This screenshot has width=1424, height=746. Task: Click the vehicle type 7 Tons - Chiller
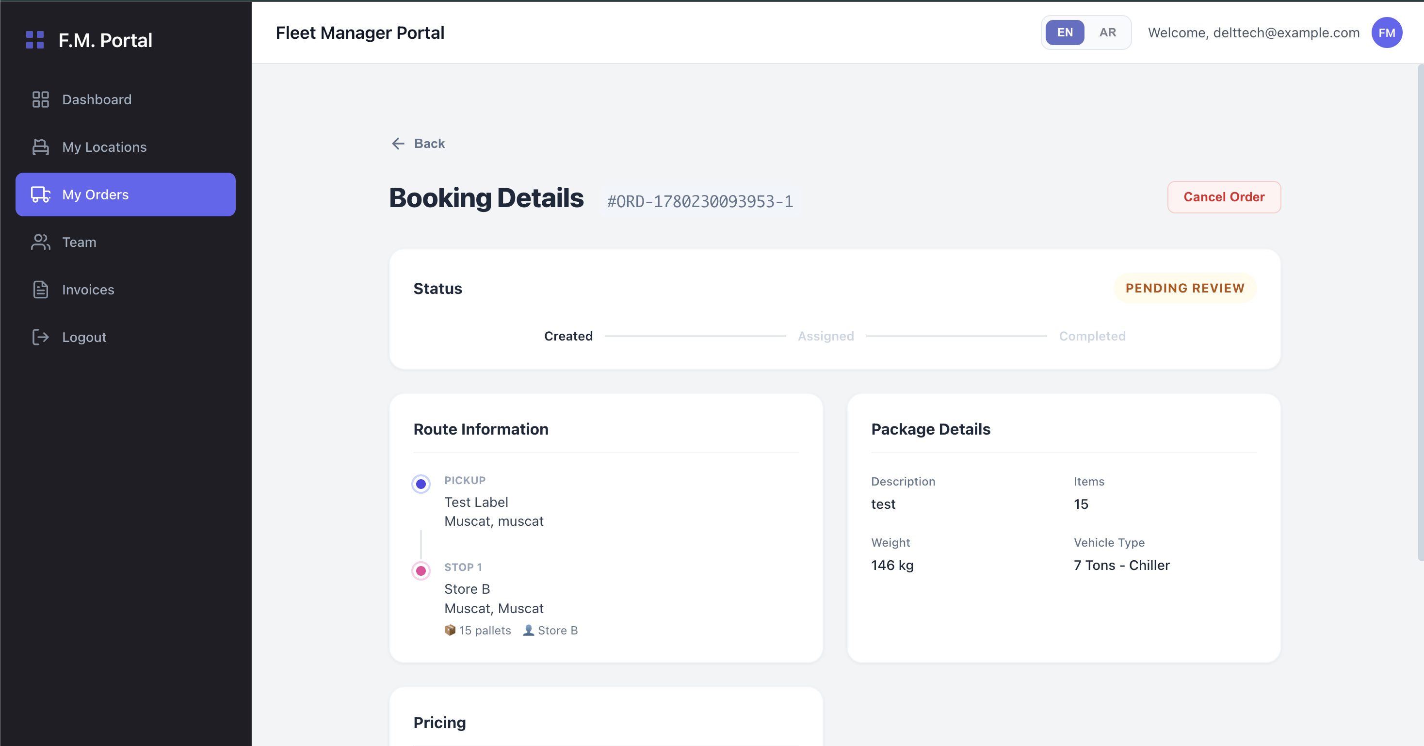[x=1122, y=565]
